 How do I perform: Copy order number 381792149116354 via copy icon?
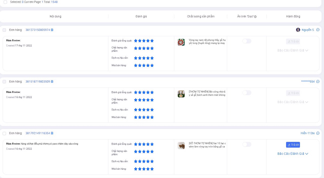pyautogui.click(x=52, y=133)
